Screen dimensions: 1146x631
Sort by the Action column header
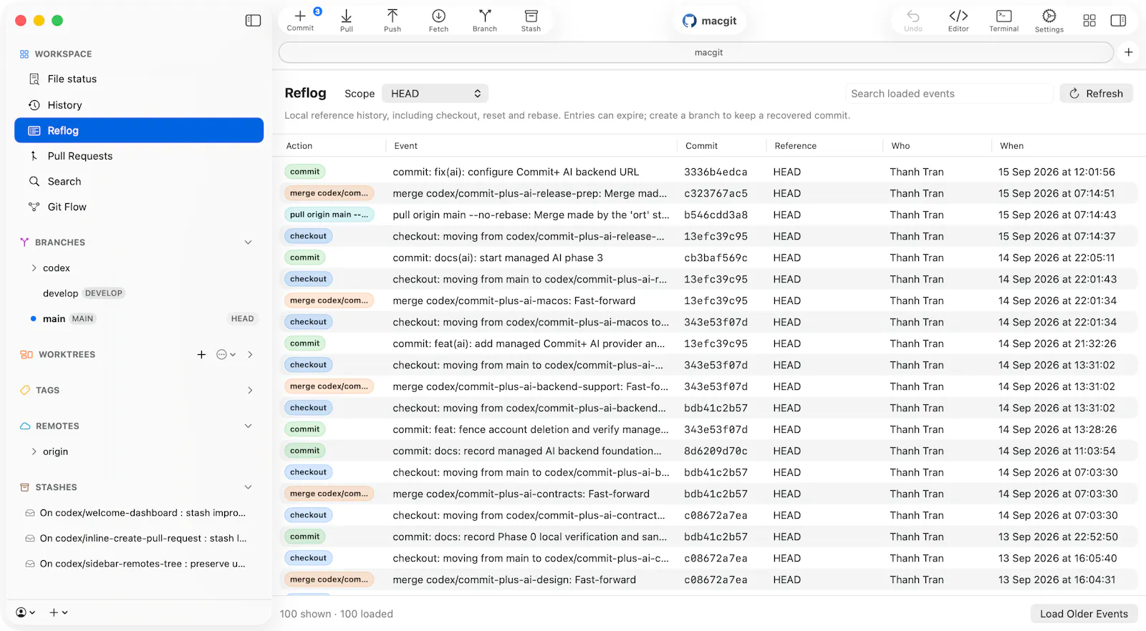[299, 146]
